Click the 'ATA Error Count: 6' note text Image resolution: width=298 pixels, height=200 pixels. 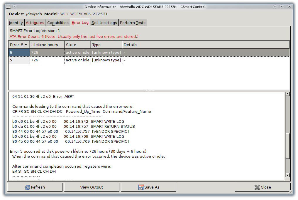tap(74, 36)
